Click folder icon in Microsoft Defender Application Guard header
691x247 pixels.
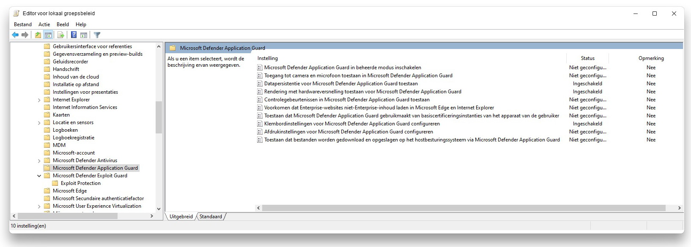pyautogui.click(x=173, y=48)
